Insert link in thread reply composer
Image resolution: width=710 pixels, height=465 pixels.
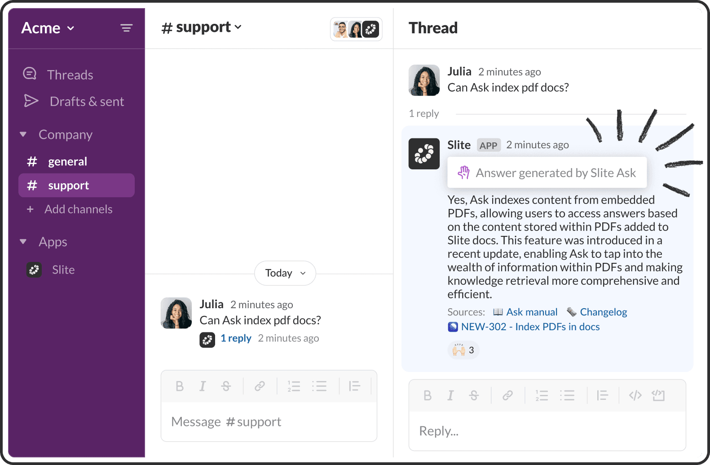pos(507,395)
